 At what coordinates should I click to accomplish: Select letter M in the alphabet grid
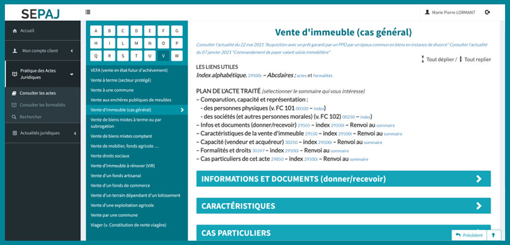[136, 43]
